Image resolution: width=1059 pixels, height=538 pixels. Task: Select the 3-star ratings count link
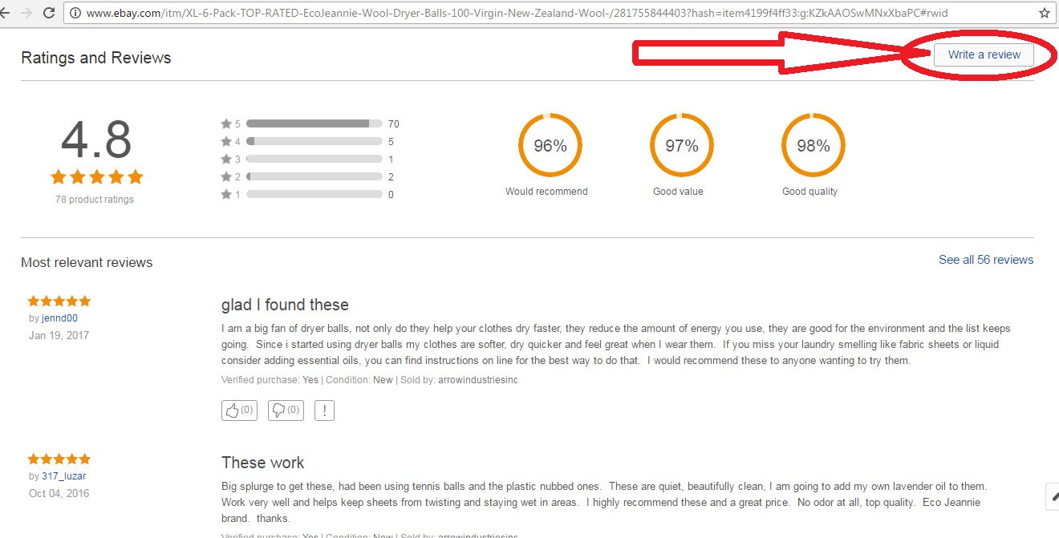[391, 159]
